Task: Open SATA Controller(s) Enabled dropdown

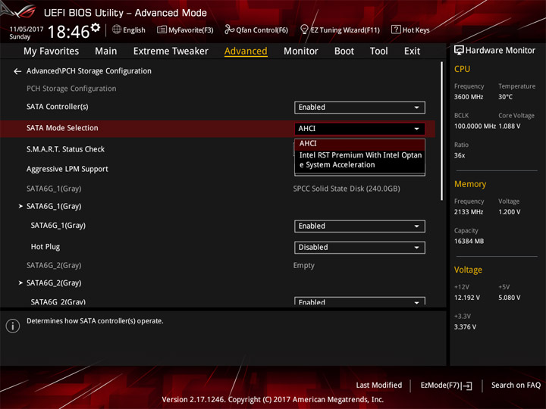Action: point(359,108)
